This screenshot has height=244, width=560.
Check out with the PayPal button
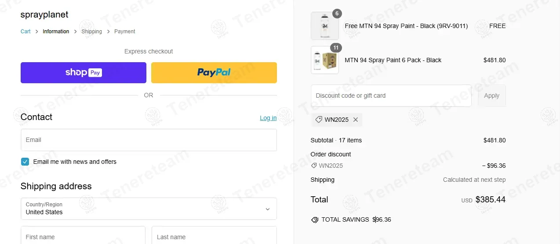[214, 73]
